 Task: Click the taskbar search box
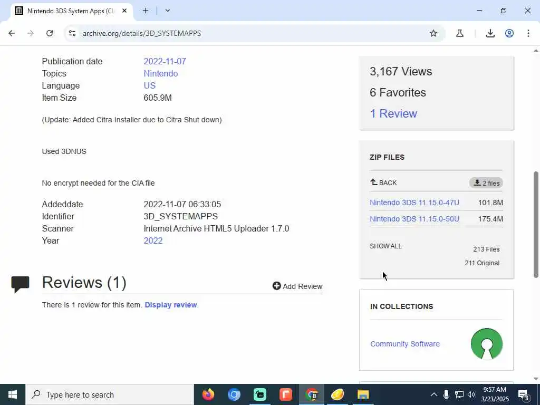[x=110, y=394]
